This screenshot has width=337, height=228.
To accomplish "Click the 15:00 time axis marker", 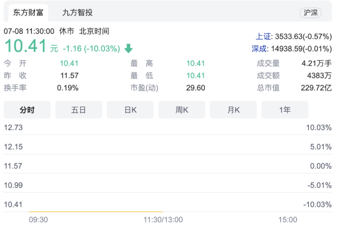I will [288, 220].
